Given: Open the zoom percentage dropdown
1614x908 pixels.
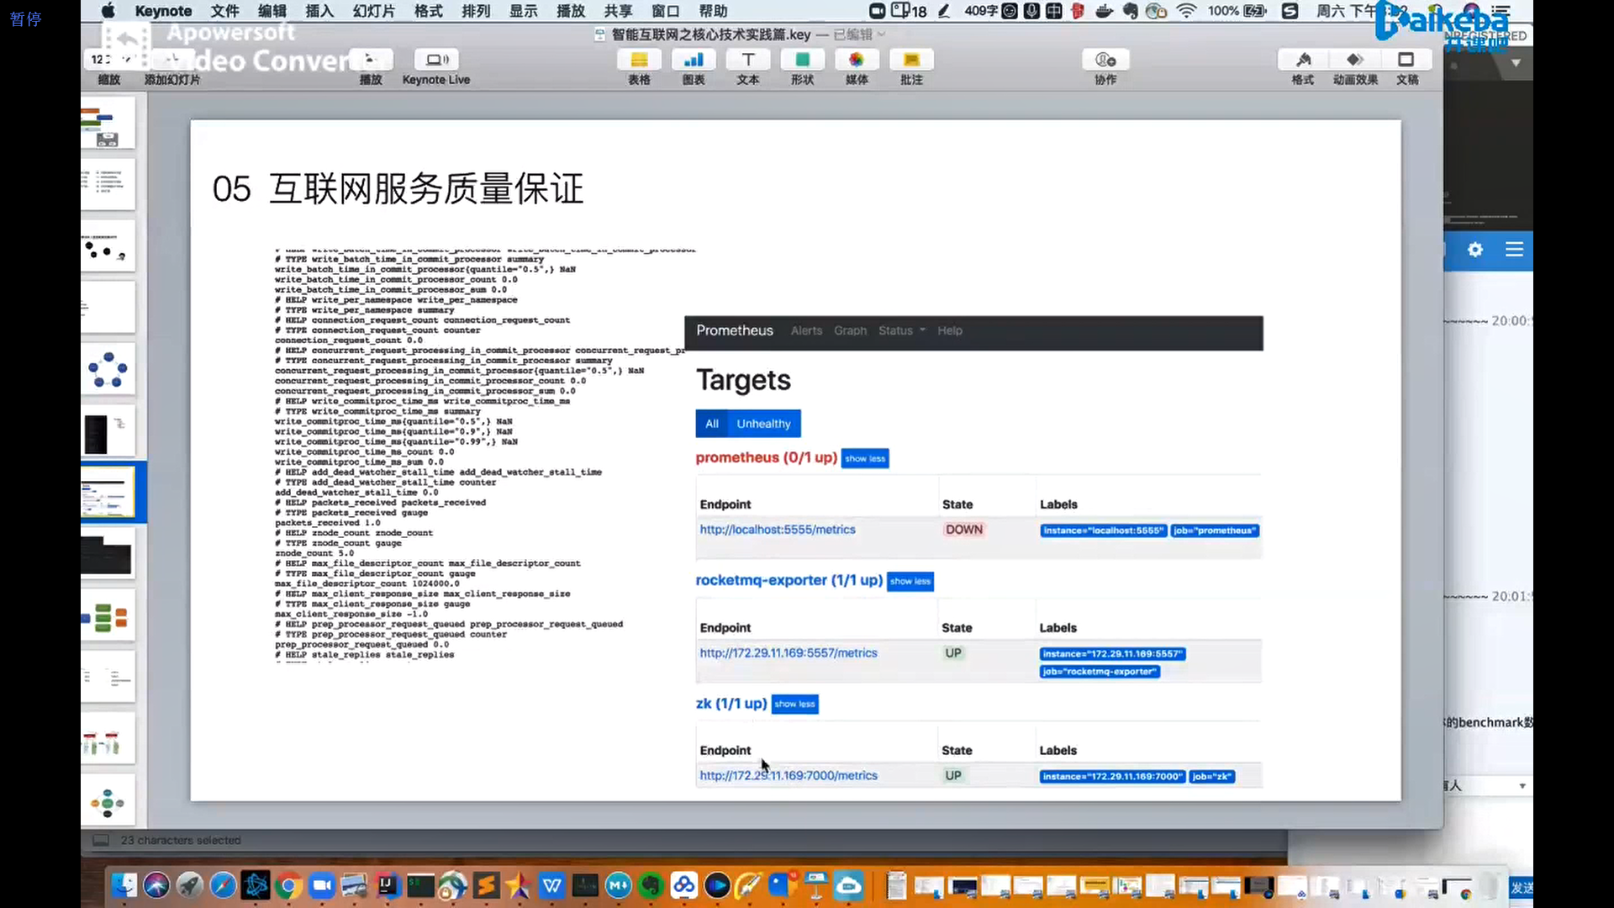Looking at the screenshot, I should click(x=111, y=60).
